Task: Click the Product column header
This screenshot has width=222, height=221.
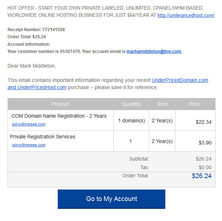Action: 61,104
